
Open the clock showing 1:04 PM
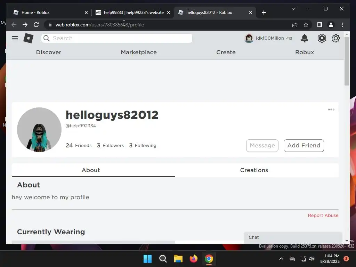tap(330, 259)
